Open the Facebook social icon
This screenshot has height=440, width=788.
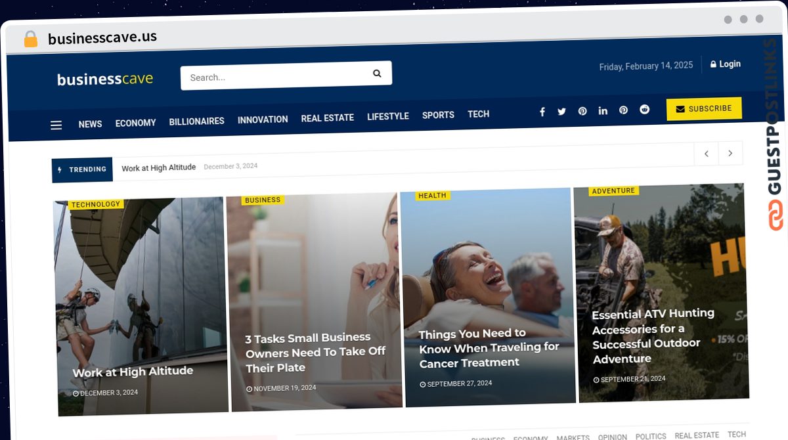pyautogui.click(x=542, y=112)
